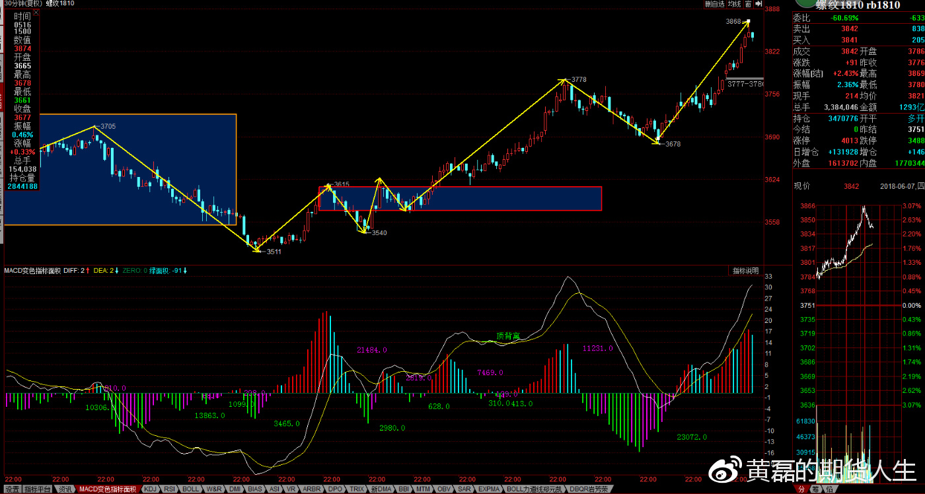Click the 3778 high price label

[x=579, y=80]
